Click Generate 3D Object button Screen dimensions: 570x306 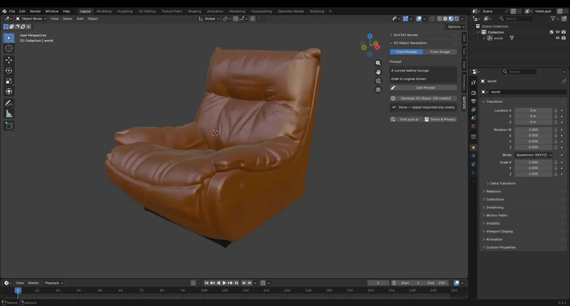point(423,98)
